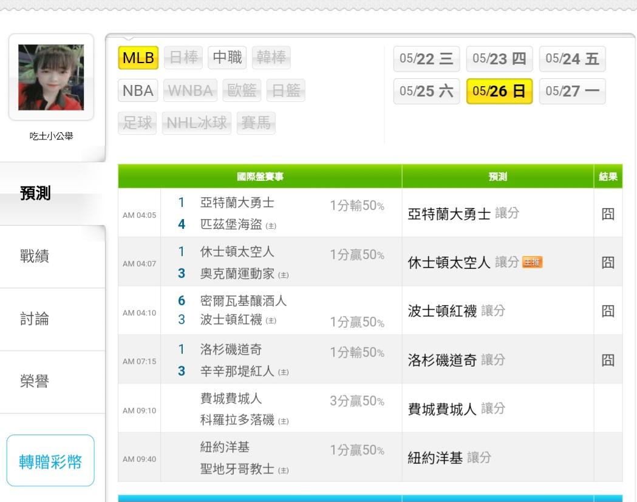Choose date 05/22 三
This screenshot has width=637, height=502.
tap(426, 59)
